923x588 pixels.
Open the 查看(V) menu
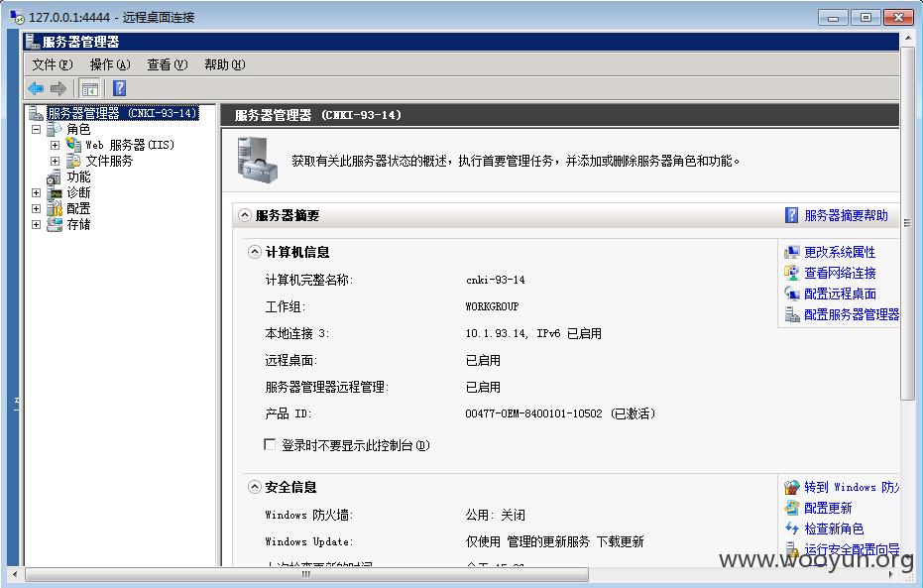coord(168,64)
